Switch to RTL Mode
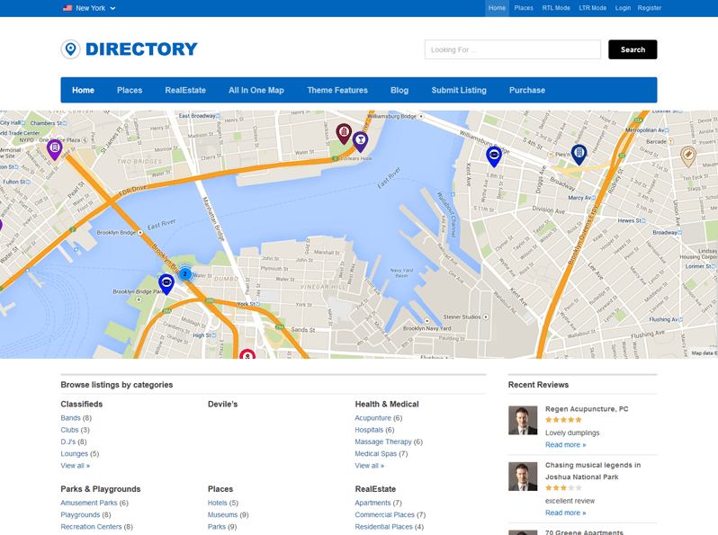This screenshot has width=718, height=535. pos(556,8)
